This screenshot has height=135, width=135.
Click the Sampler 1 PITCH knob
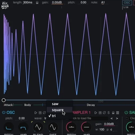71,127
